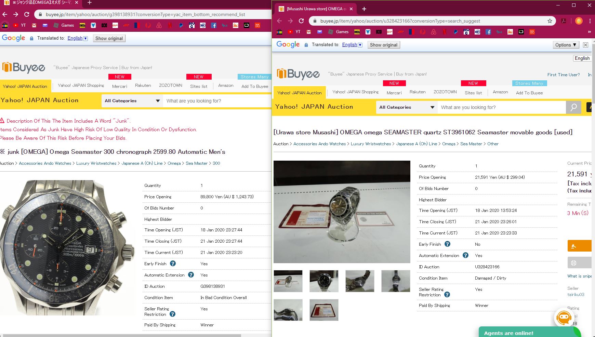Click the orange bid button
Screen dimensions: 595x337
(x=580, y=246)
